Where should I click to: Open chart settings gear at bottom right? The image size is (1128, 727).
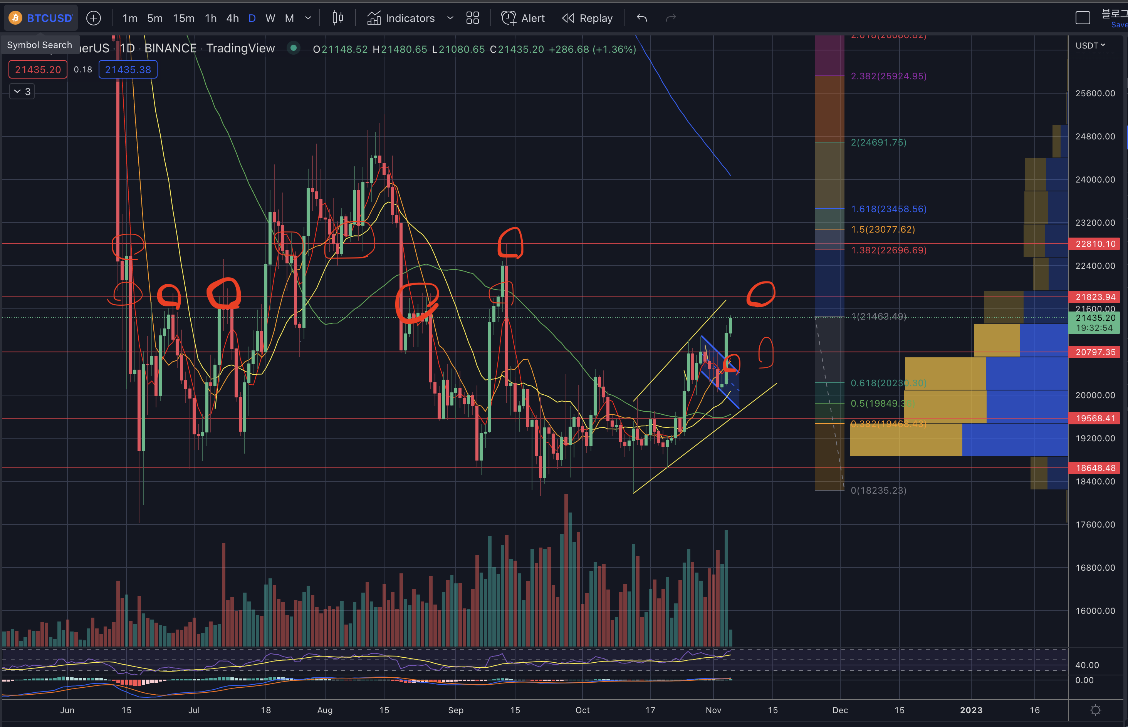click(x=1095, y=710)
